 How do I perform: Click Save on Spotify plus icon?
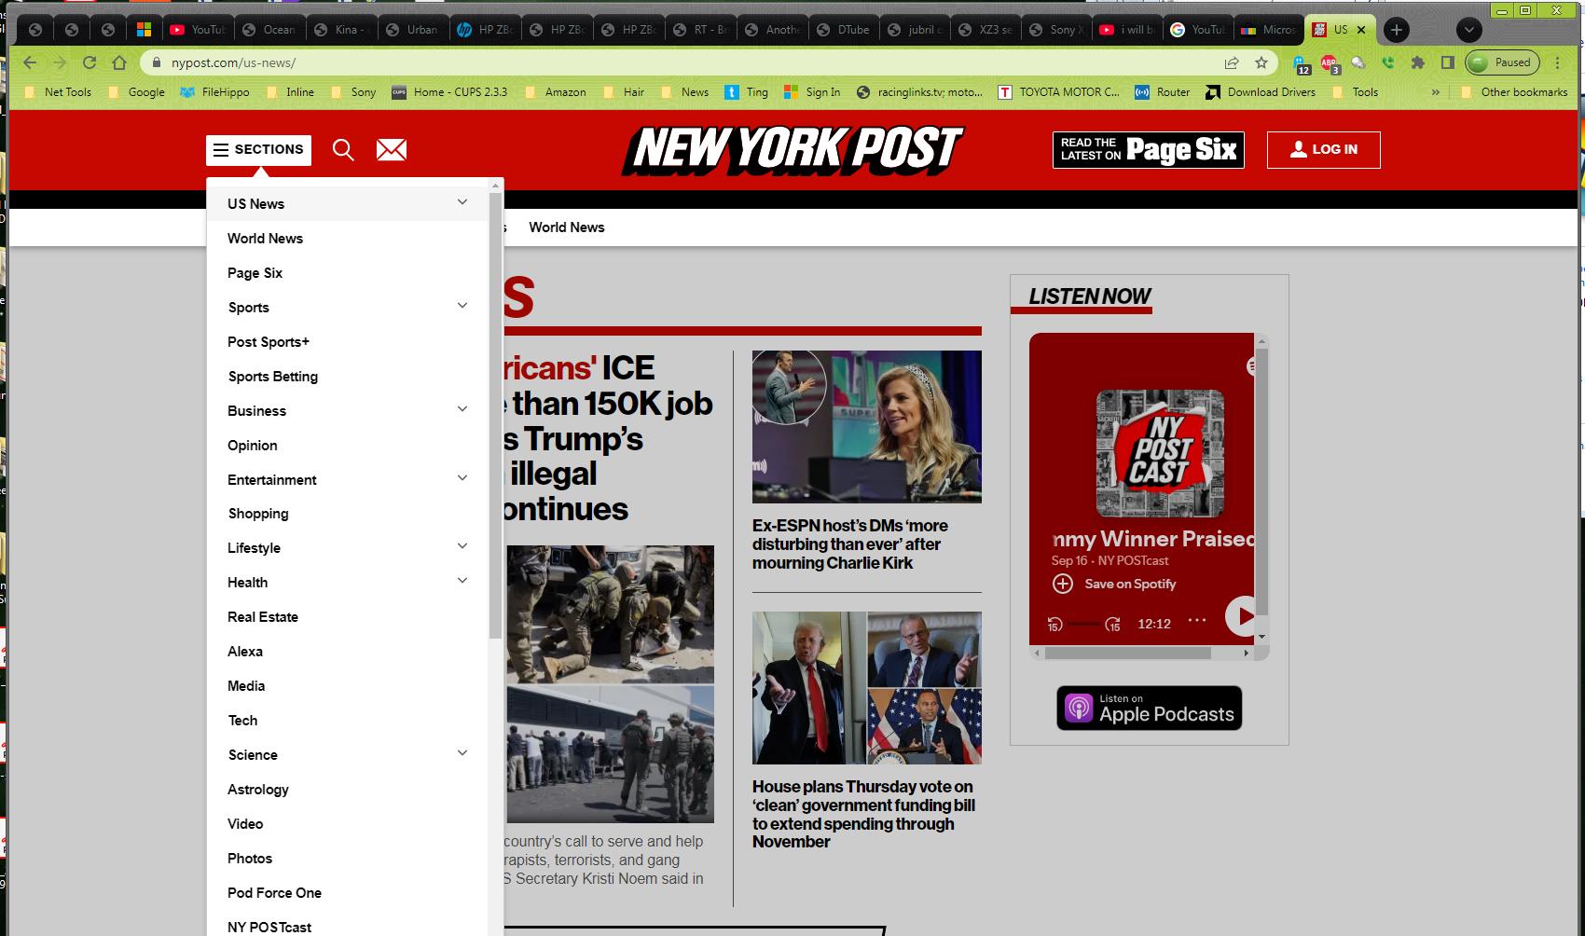tap(1062, 584)
